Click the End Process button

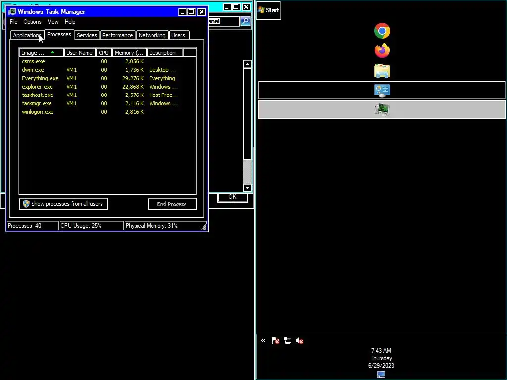click(172, 204)
